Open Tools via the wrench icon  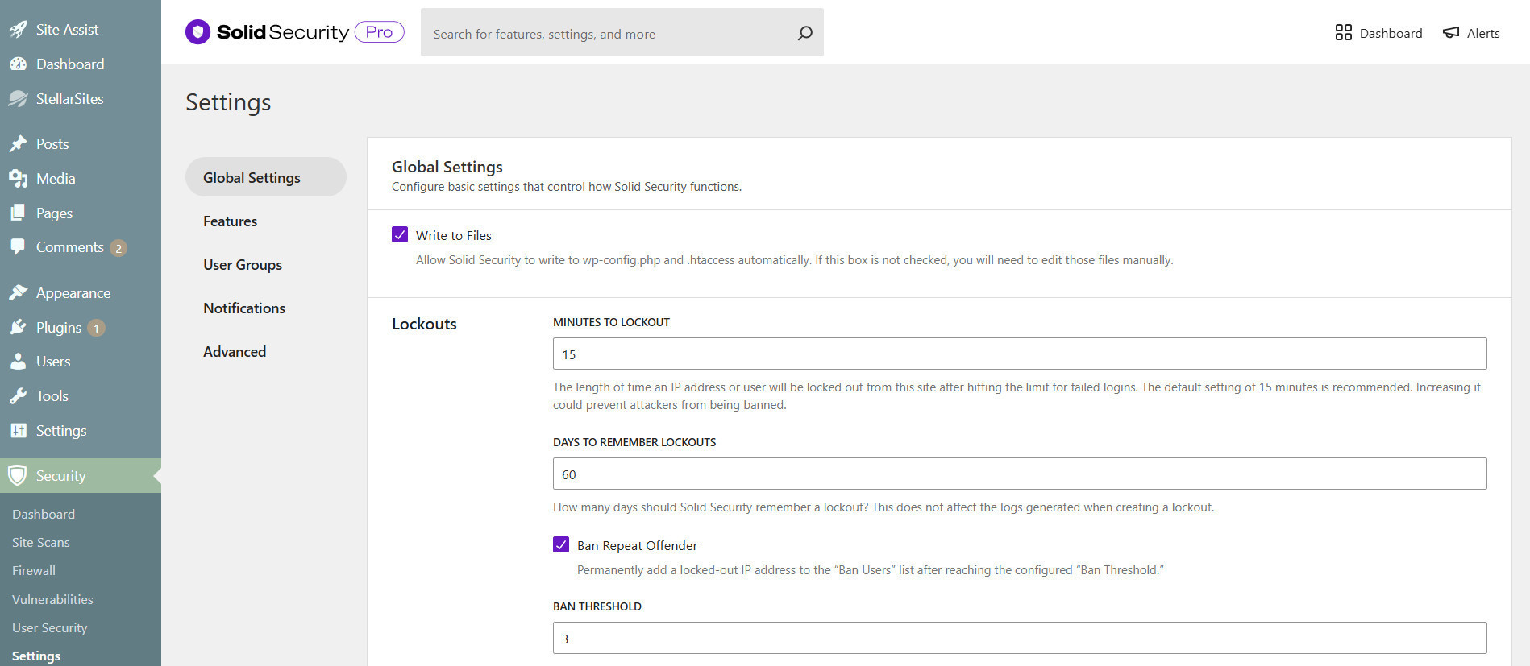pos(18,395)
